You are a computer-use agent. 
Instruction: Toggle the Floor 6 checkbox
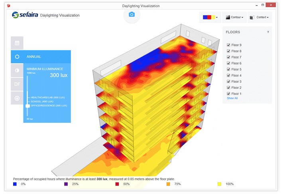[228, 63]
